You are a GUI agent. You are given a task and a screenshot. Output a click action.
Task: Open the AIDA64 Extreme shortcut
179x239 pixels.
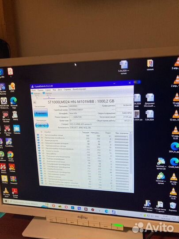click(3, 168)
